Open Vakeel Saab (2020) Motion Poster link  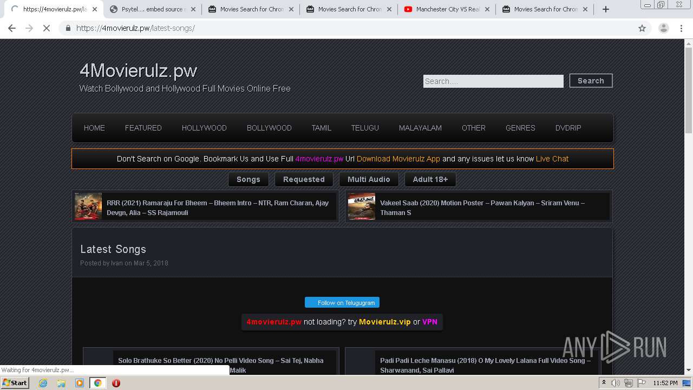pos(482,207)
